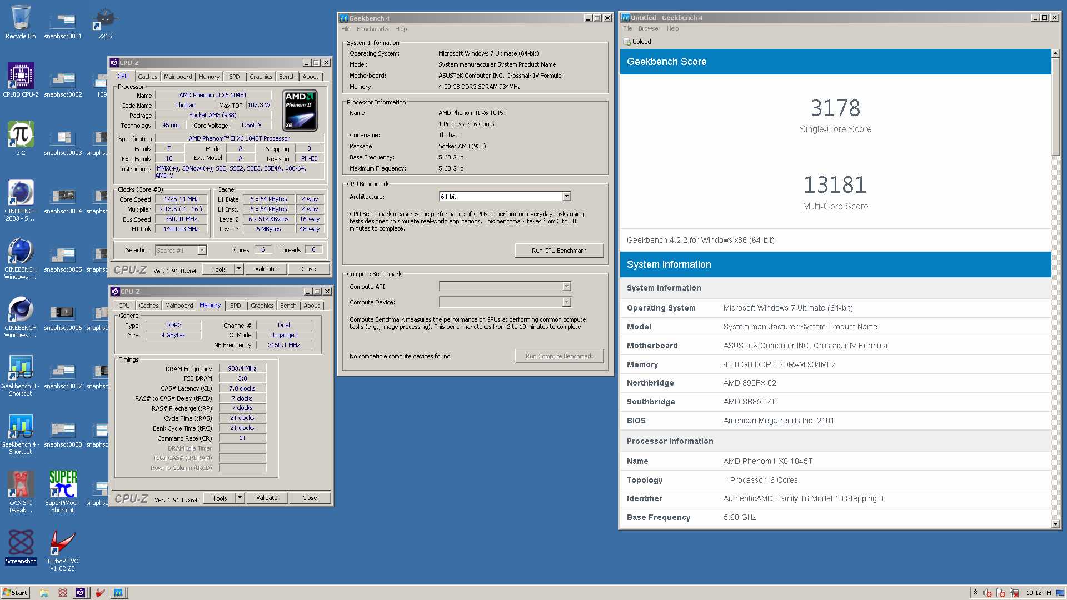The width and height of the screenshot is (1067, 600).
Task: Launch the OCX SPI Tweak desktop icon
Action: 21,492
